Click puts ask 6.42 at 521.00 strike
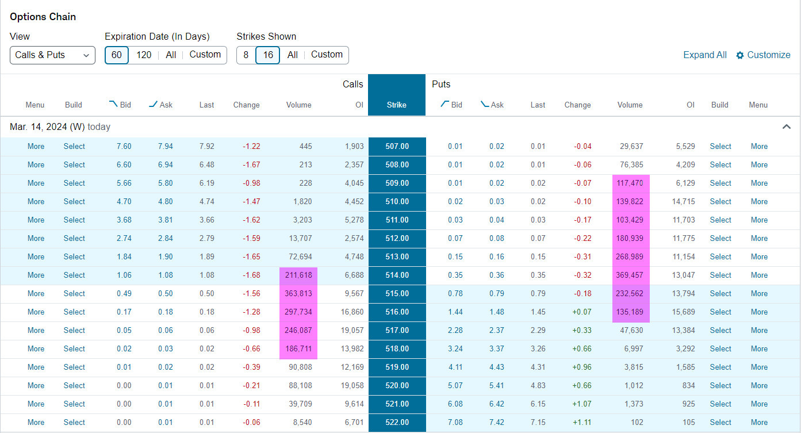This screenshot has width=801, height=433. pos(497,404)
